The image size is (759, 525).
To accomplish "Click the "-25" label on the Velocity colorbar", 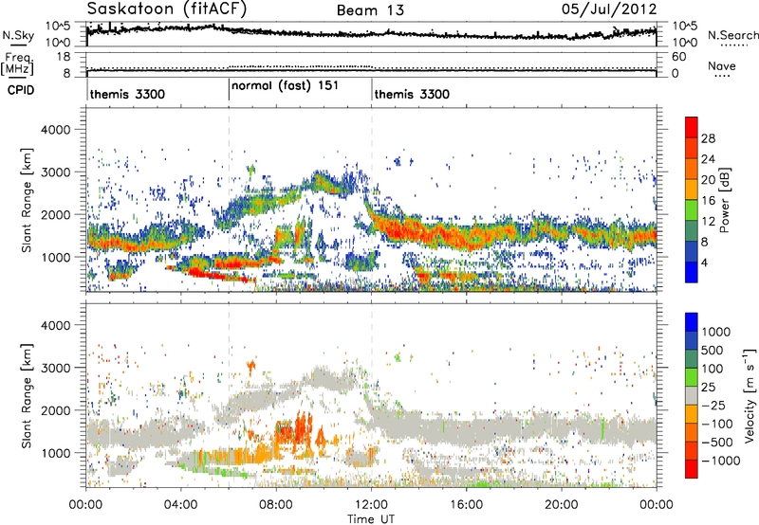I will (x=714, y=406).
